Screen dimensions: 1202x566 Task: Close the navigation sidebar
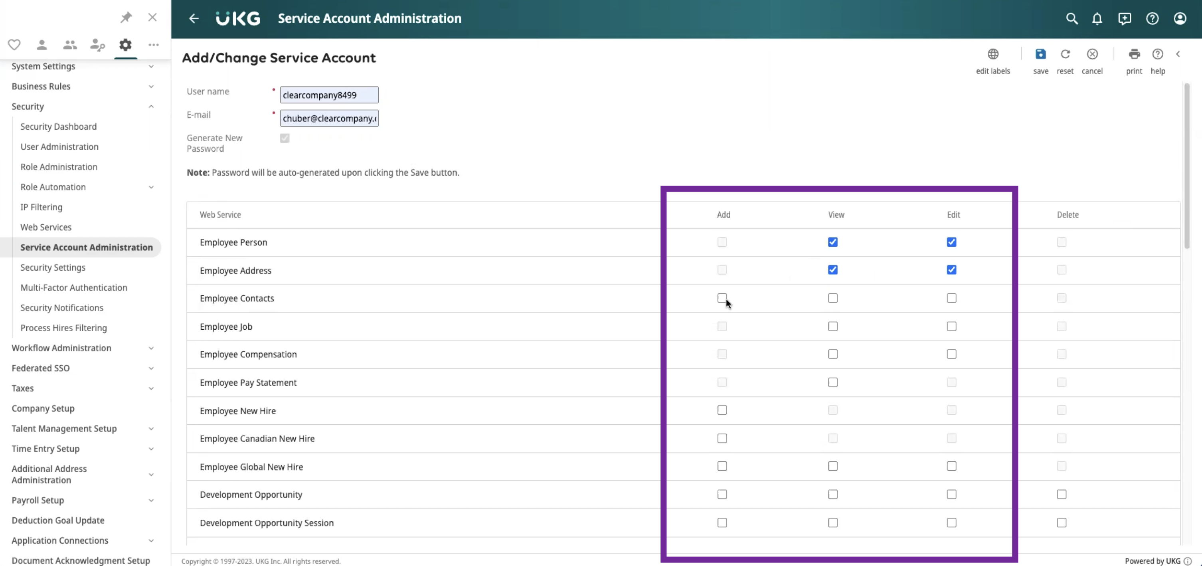point(152,17)
